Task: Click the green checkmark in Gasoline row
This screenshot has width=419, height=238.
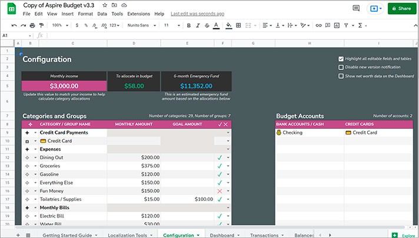Action: click(220, 174)
